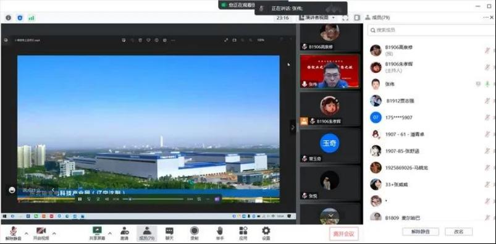The width and height of the screenshot is (496, 244).
Task: Open the 邀请 invite icon
Action: click(x=124, y=233)
